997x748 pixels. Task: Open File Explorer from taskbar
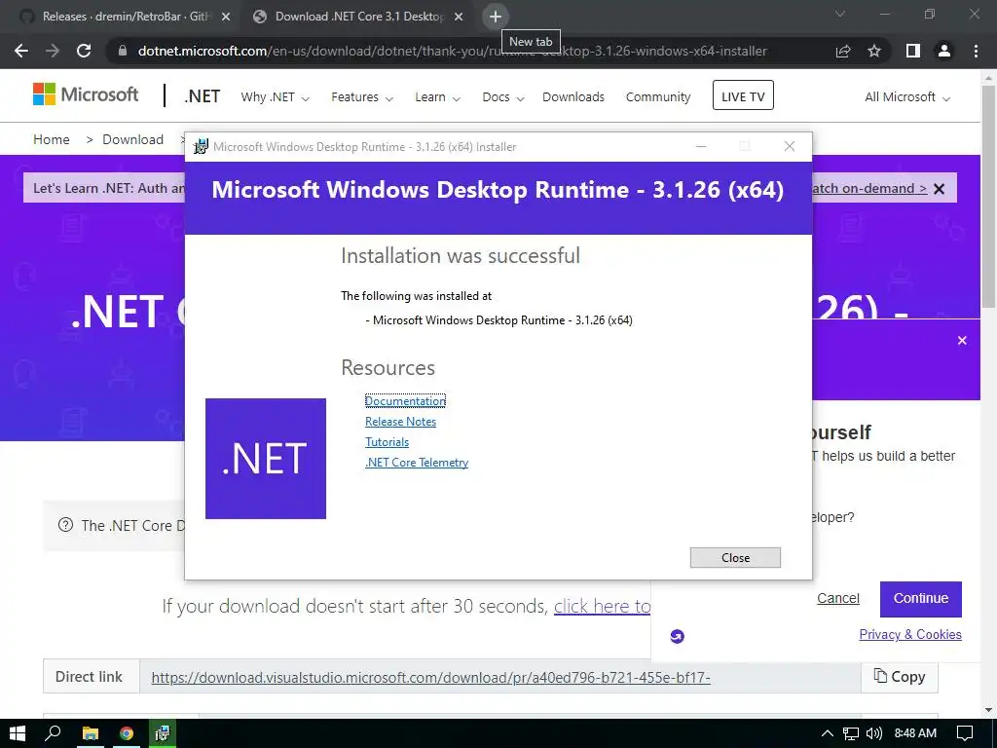click(91, 733)
